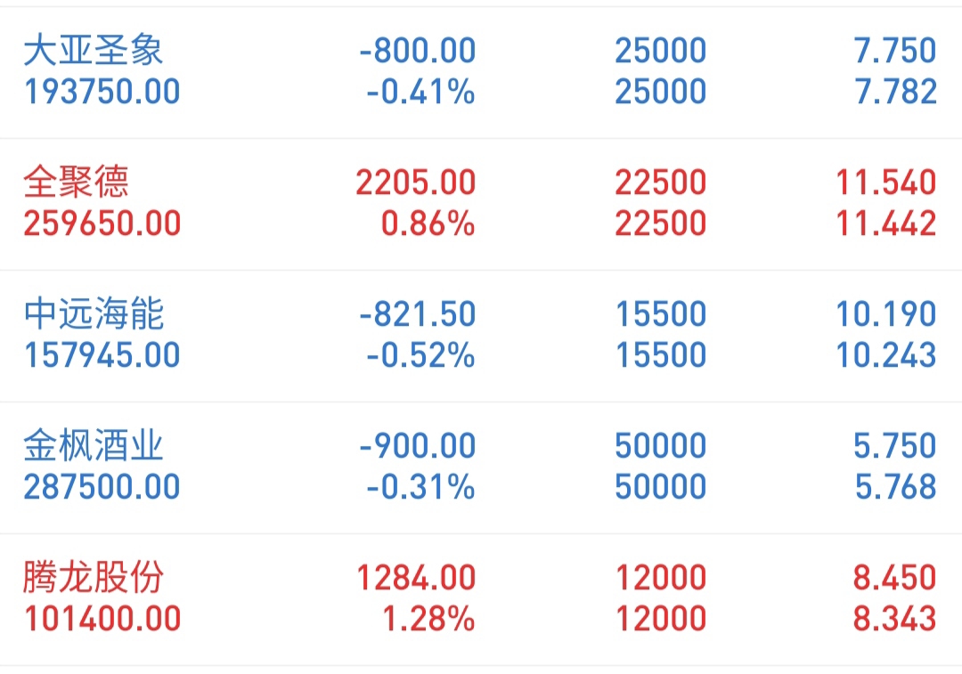Select the 全聚德 stock name
This screenshot has height=674, width=962.
pos(76,182)
